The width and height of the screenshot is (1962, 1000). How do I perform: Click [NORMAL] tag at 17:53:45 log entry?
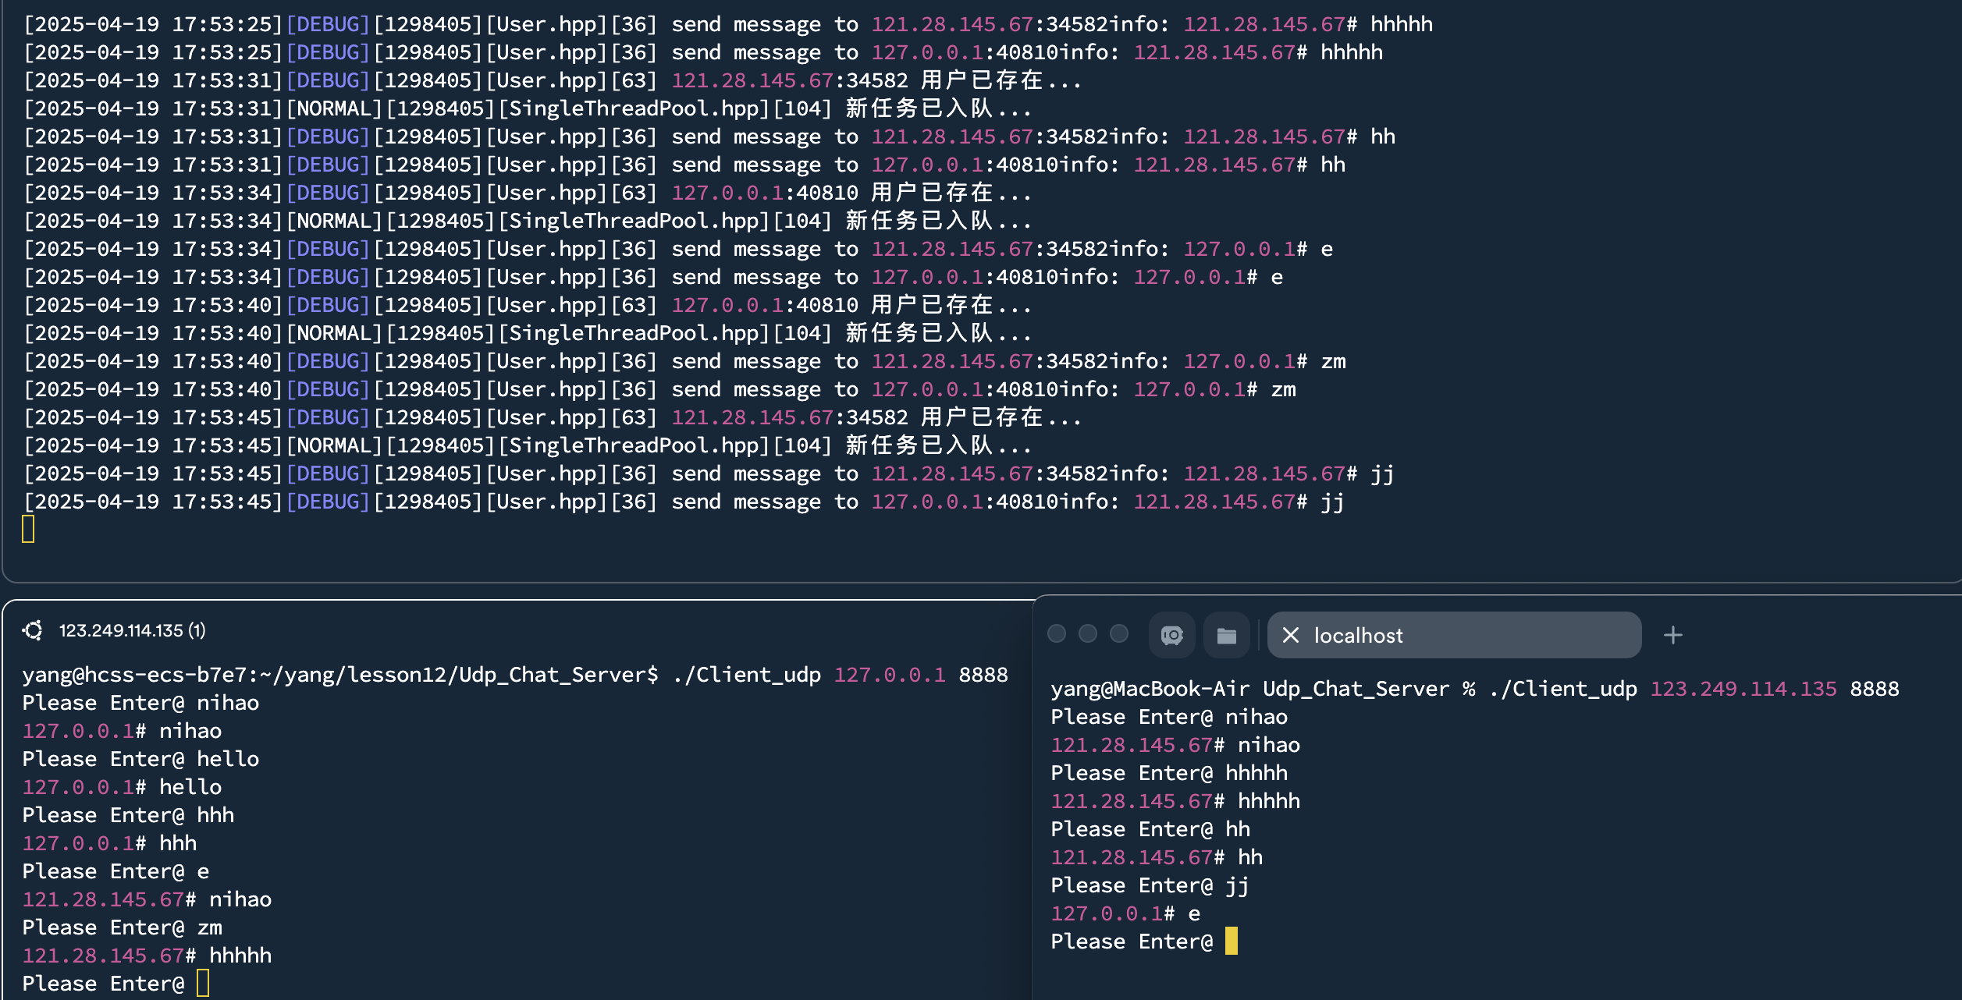click(333, 445)
